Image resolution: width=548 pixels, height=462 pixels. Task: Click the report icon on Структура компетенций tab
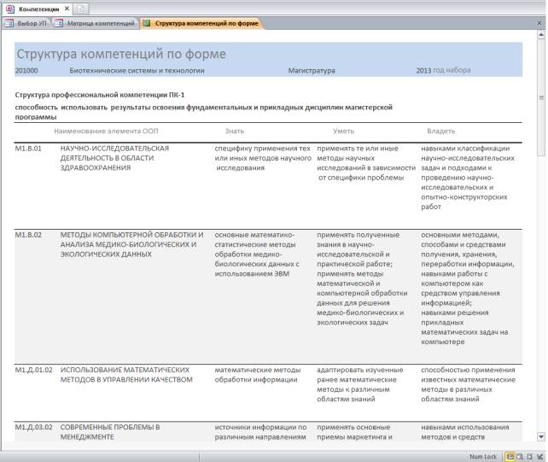[x=148, y=23]
